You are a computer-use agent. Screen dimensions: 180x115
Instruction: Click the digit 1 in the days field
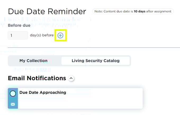(11, 36)
